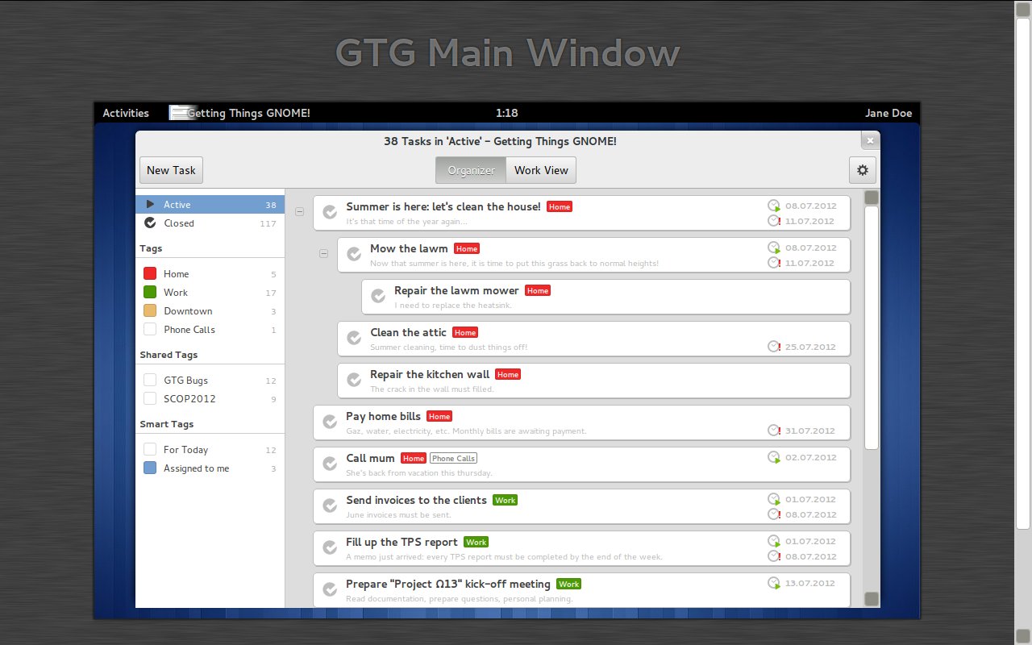Screen dimensions: 1032x645
Task: Click Home tag on 'Pay home bills'
Action: pos(439,417)
